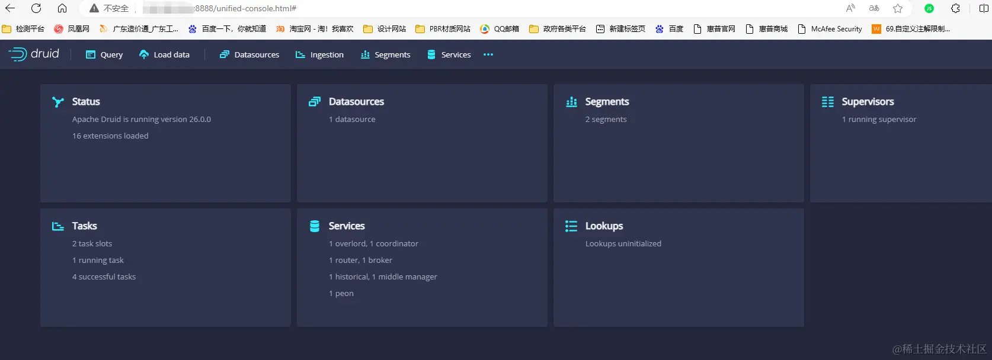The height and width of the screenshot is (360, 992).
Task: Click '1 datasource' text
Action: [x=352, y=119]
